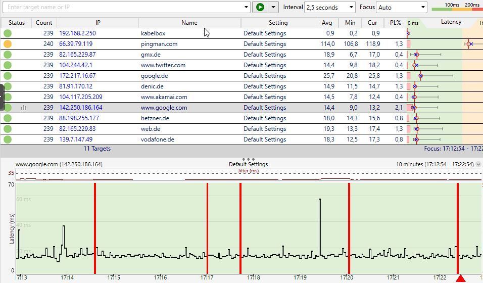Click the orange status indicator for pingman.com
This screenshot has height=283, width=483.
click(8, 44)
